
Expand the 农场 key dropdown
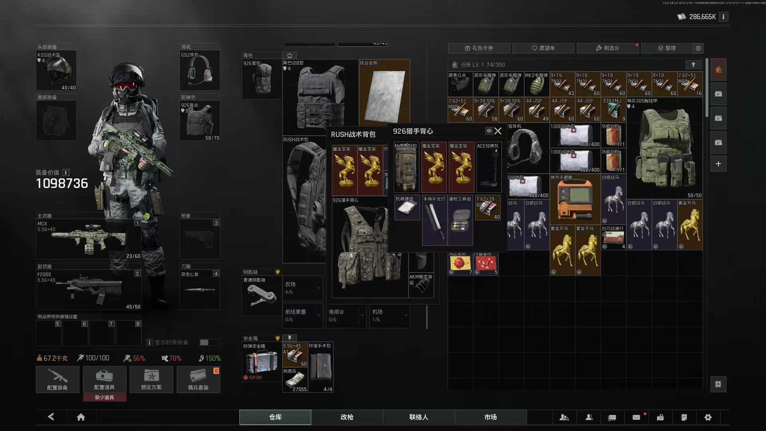[x=319, y=288]
